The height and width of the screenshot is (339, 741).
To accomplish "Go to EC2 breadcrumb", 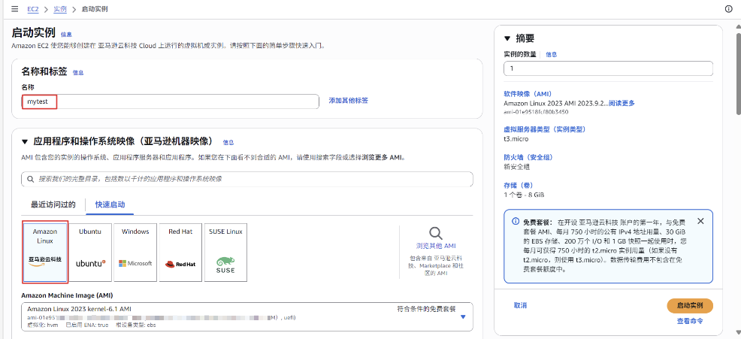I will 34,9.
